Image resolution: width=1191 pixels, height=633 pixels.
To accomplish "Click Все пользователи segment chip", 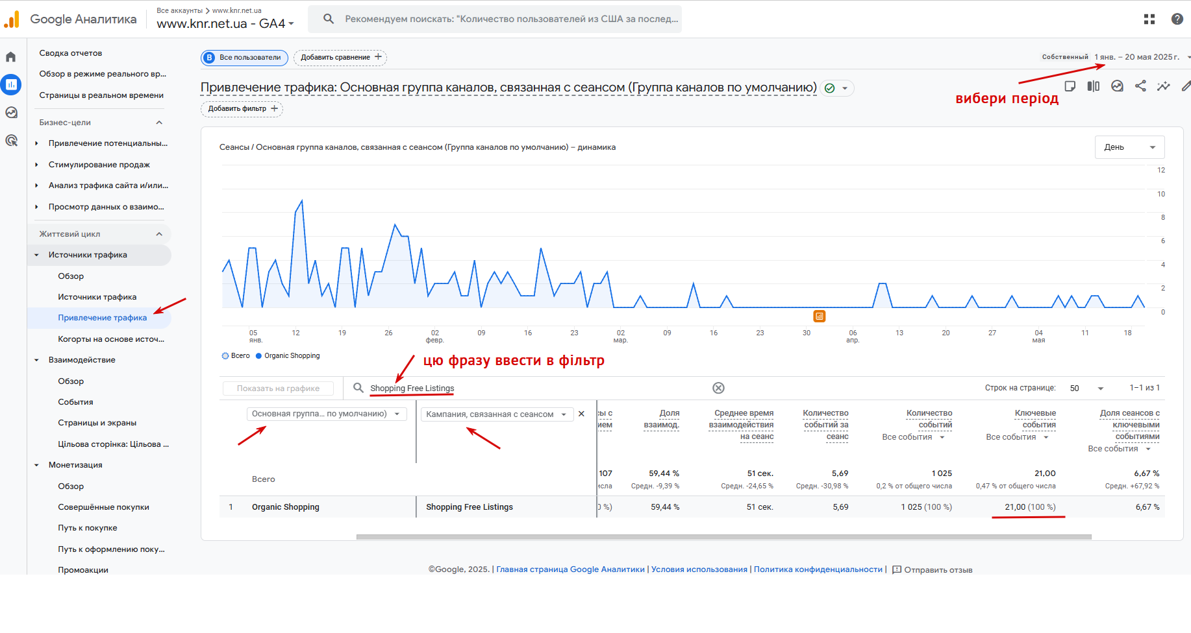I will click(x=245, y=58).
